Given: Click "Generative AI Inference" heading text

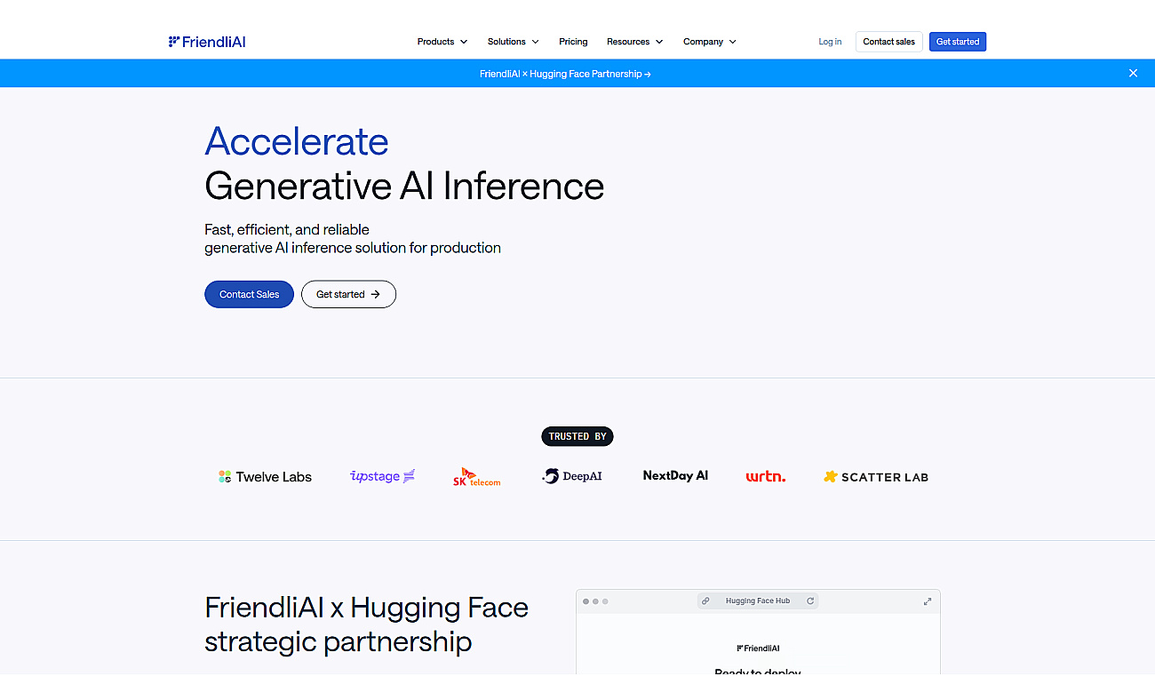Looking at the screenshot, I should (404, 187).
